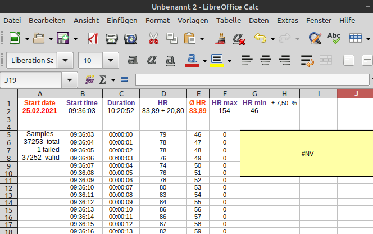Viewport: 373px width, 234px height.
Task: Open font color palette dropdown
Action: [204, 61]
